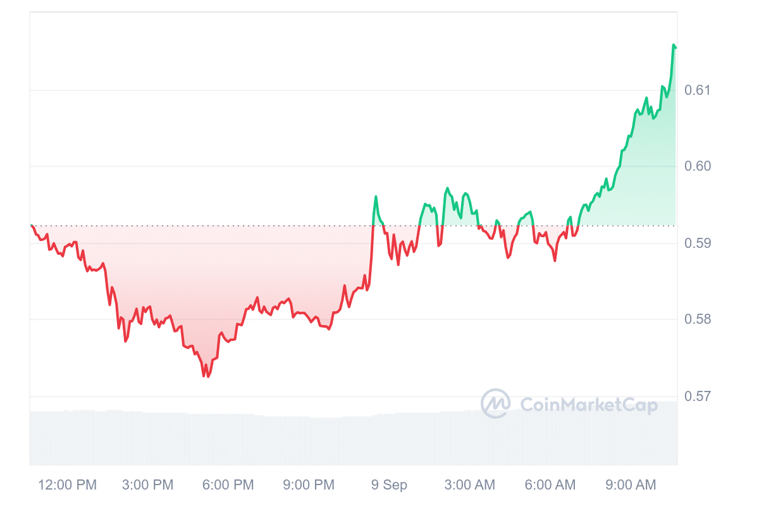Click the 6:00 PM time axis label
The image size is (759, 506).
[228, 485]
